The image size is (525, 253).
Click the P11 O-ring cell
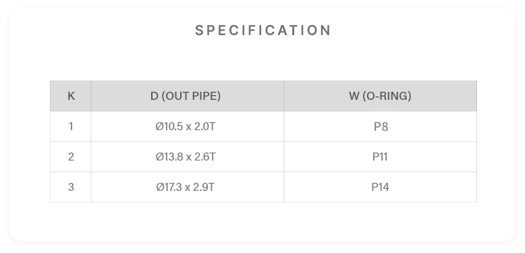point(380,157)
